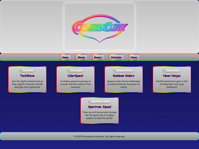Select the Spectrum Squad show title
The height and width of the screenshot is (149, 199).
pos(99,107)
